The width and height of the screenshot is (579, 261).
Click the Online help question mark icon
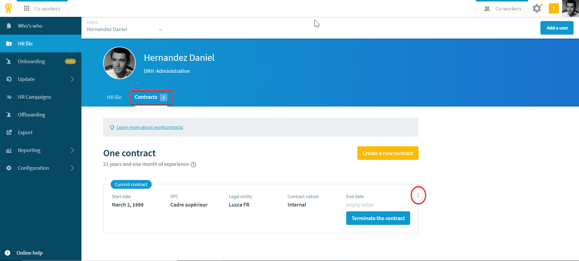point(8,253)
